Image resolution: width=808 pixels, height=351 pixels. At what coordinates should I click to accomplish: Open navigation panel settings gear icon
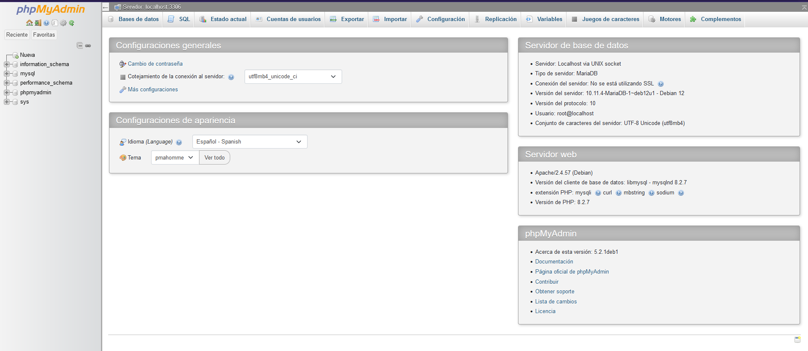(x=63, y=23)
